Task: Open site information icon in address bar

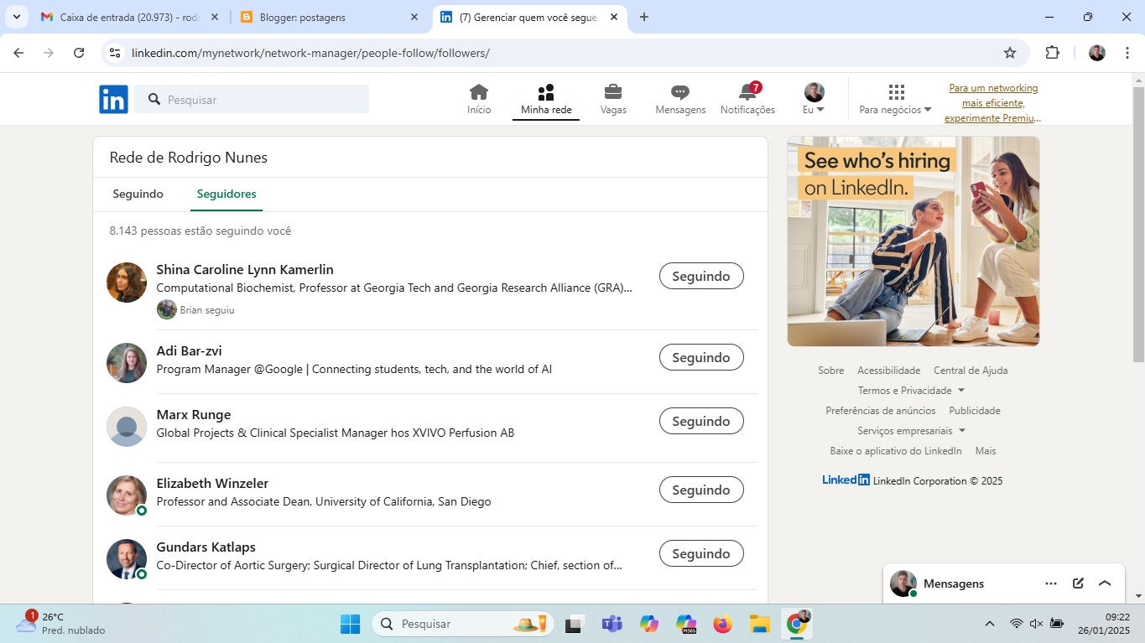Action: click(x=115, y=53)
